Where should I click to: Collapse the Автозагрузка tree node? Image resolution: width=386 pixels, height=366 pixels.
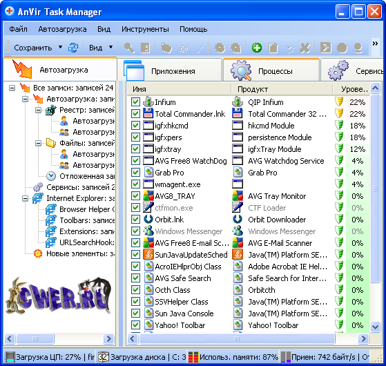coord(25,99)
